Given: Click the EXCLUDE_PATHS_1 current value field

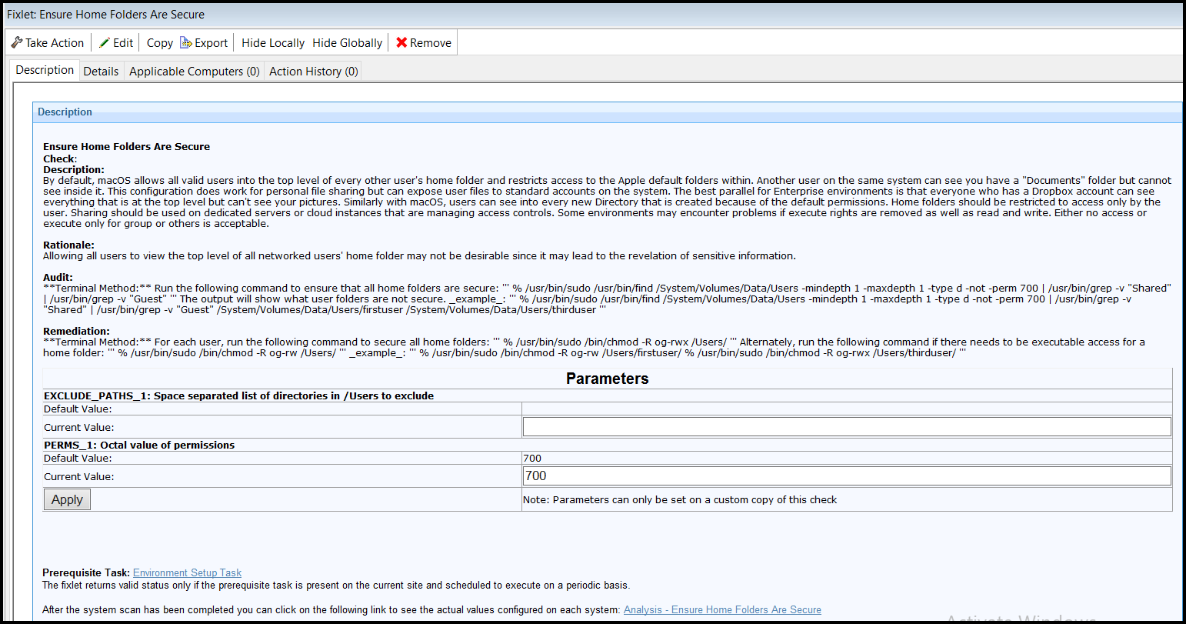Looking at the screenshot, I should (x=846, y=427).
